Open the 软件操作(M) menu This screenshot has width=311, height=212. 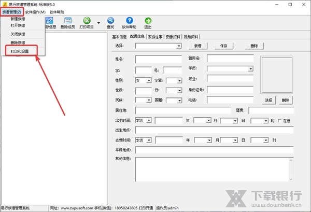tap(35, 12)
